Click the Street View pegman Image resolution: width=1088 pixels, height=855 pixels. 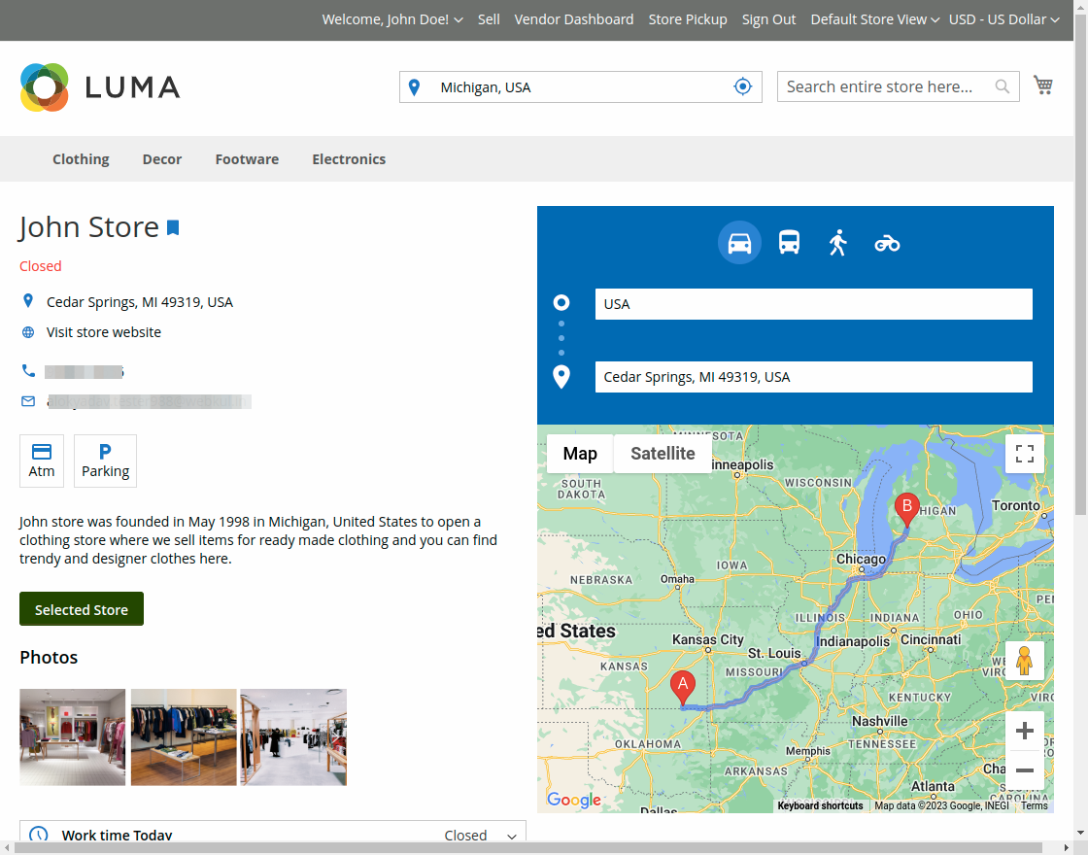coord(1025,661)
